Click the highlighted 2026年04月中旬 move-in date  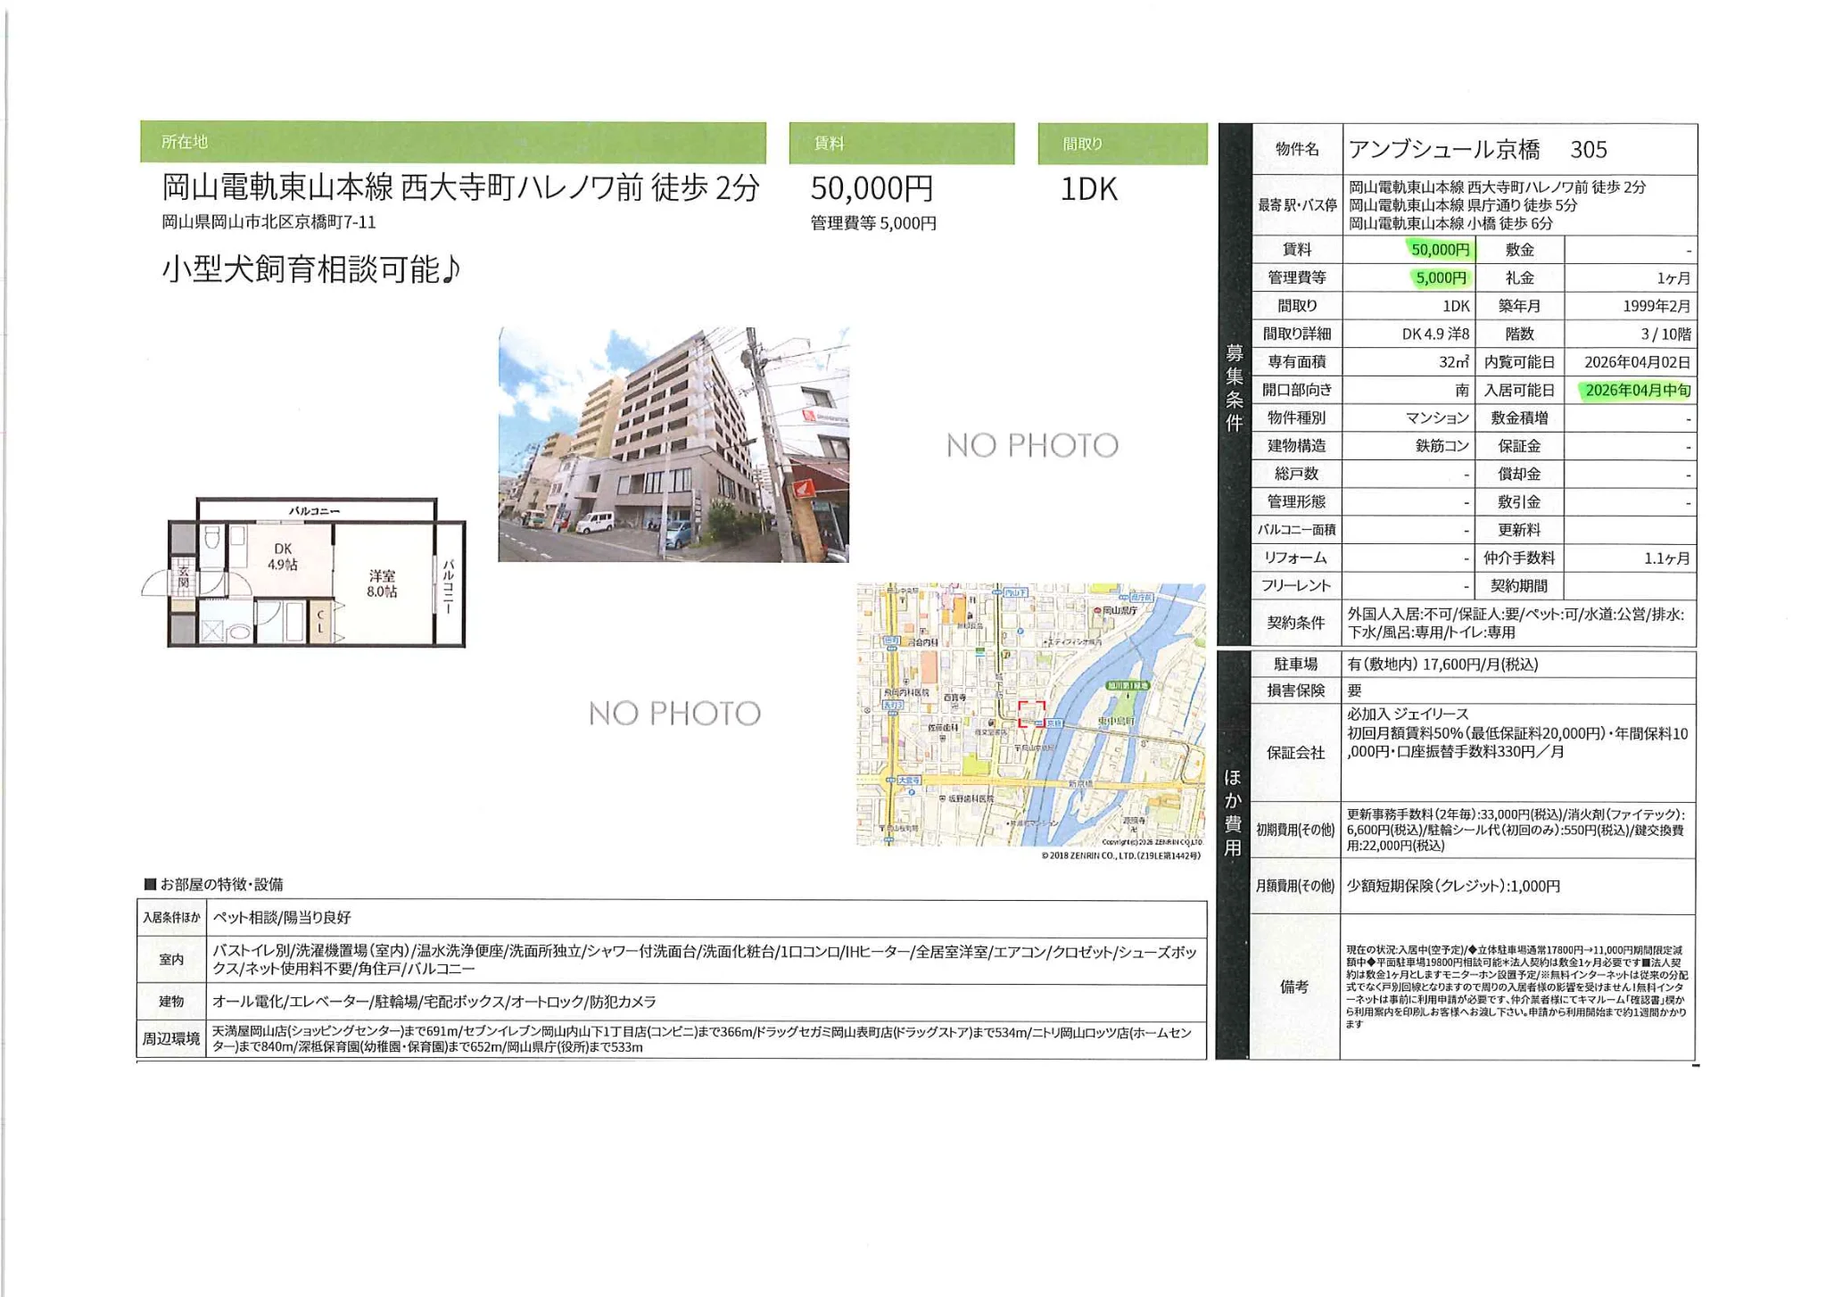pyautogui.click(x=1636, y=390)
